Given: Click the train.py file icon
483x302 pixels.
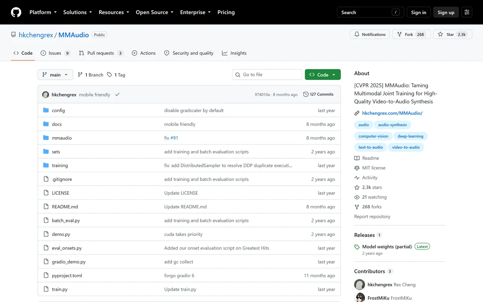Looking at the screenshot, I should point(46,290).
